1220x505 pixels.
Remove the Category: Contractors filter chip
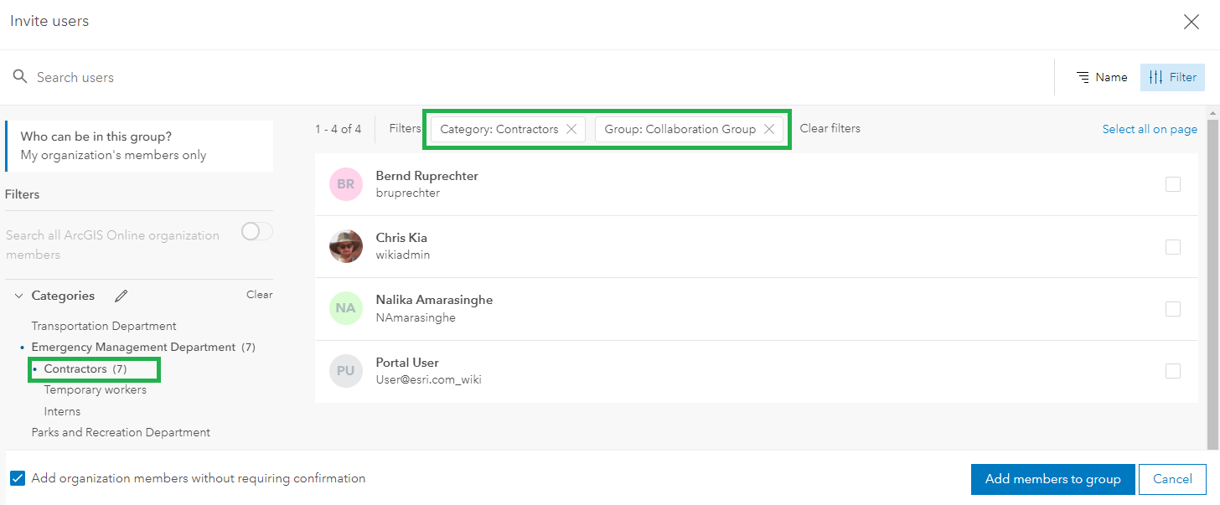pyautogui.click(x=571, y=129)
